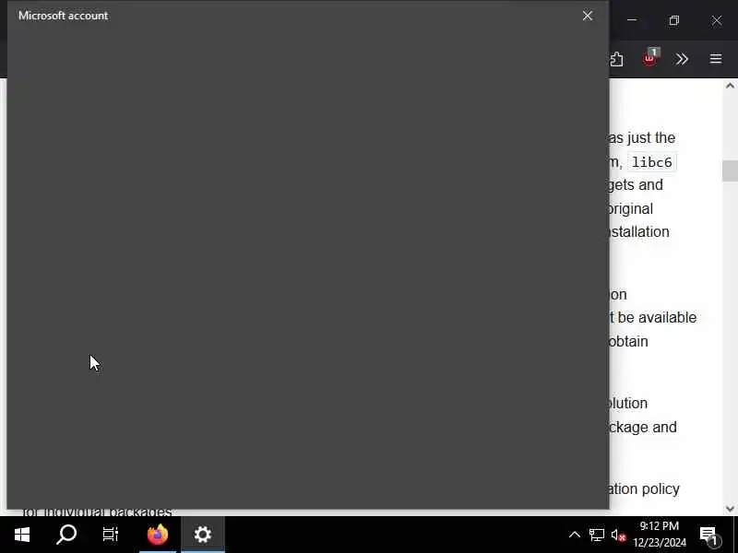This screenshot has width=738, height=553.
Task: Minimize the Firefox window
Action: tap(632, 20)
